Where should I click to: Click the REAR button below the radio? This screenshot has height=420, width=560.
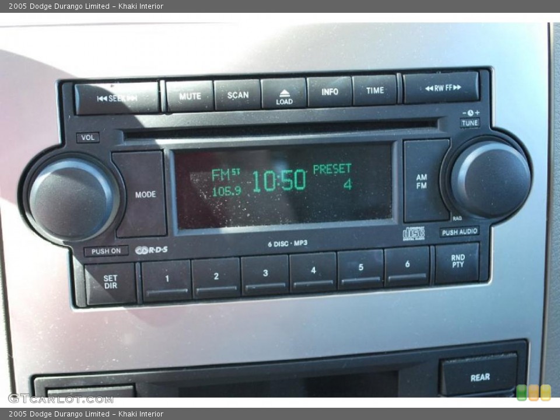(478, 374)
